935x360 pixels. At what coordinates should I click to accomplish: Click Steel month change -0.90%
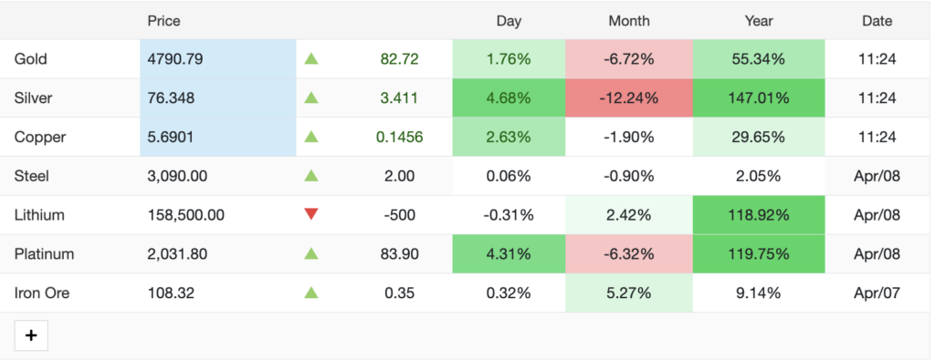(629, 176)
